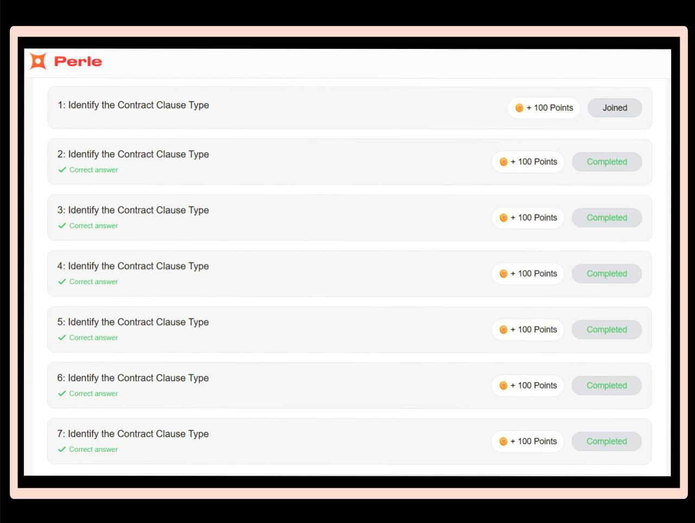Open task 6 Identify the Contract Clause Type
Image resolution: width=695 pixels, height=523 pixels.
tap(133, 378)
